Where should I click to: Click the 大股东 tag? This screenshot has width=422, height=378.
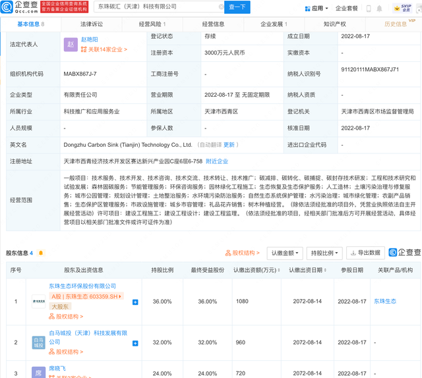coord(60,306)
